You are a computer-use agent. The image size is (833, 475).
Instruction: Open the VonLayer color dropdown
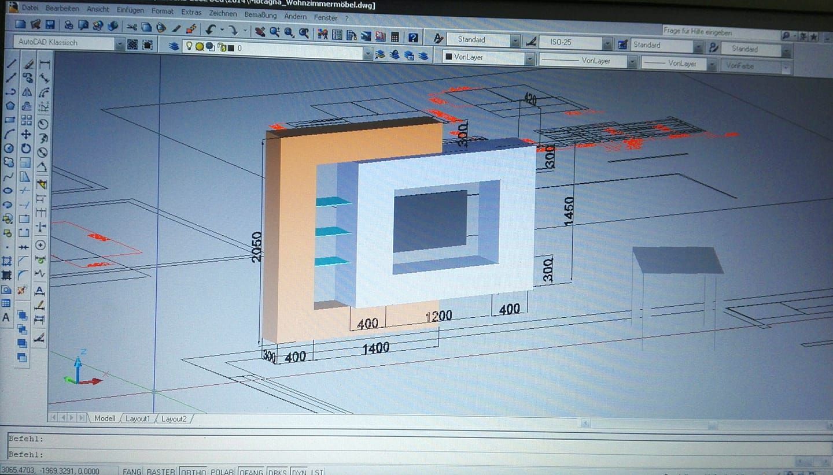pyautogui.click(x=529, y=58)
